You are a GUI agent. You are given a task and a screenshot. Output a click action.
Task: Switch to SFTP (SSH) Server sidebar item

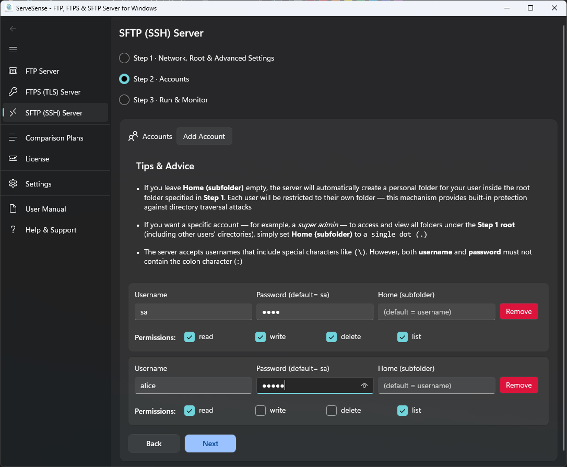(54, 113)
